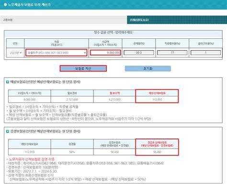The width and height of the screenshot is (227, 185).
Task: Open the 직종 dropdown showing 화물차주
Action: 57,53
